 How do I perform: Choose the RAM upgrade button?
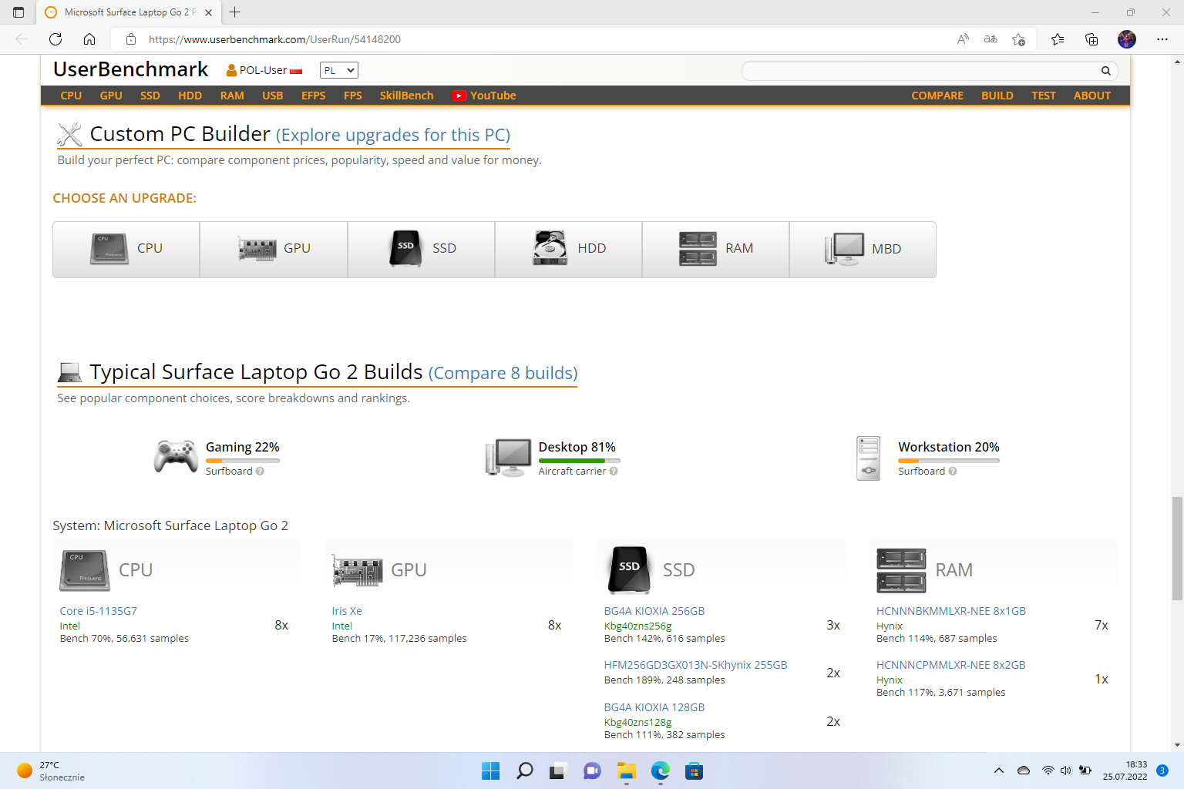(x=715, y=249)
